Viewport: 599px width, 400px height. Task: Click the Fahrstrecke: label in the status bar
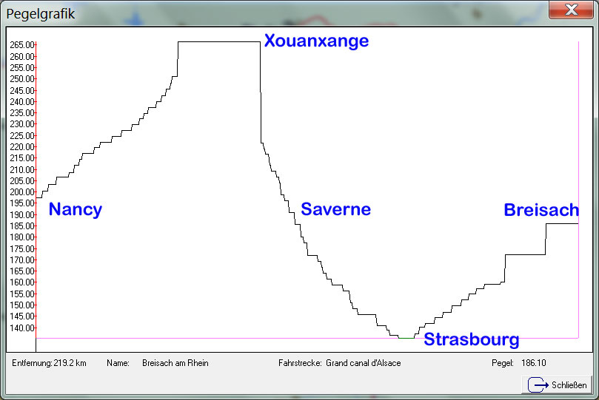coord(300,363)
